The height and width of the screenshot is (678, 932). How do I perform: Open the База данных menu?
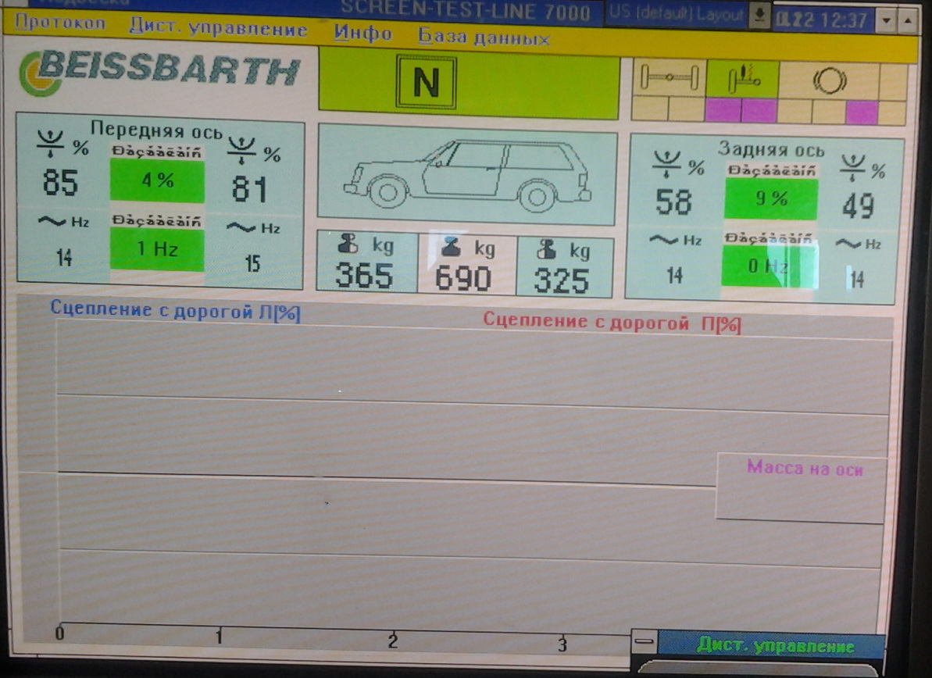click(x=484, y=37)
